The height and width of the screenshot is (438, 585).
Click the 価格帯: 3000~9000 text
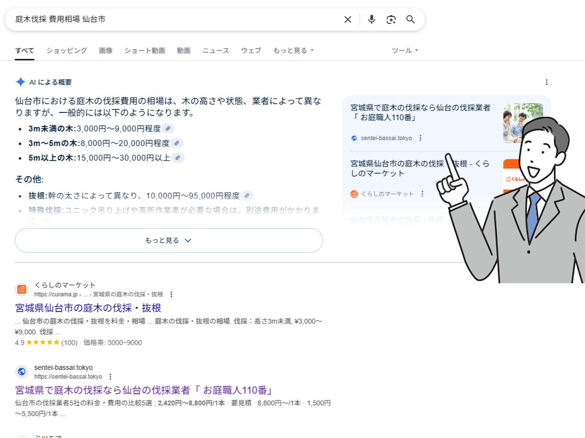[x=113, y=343]
